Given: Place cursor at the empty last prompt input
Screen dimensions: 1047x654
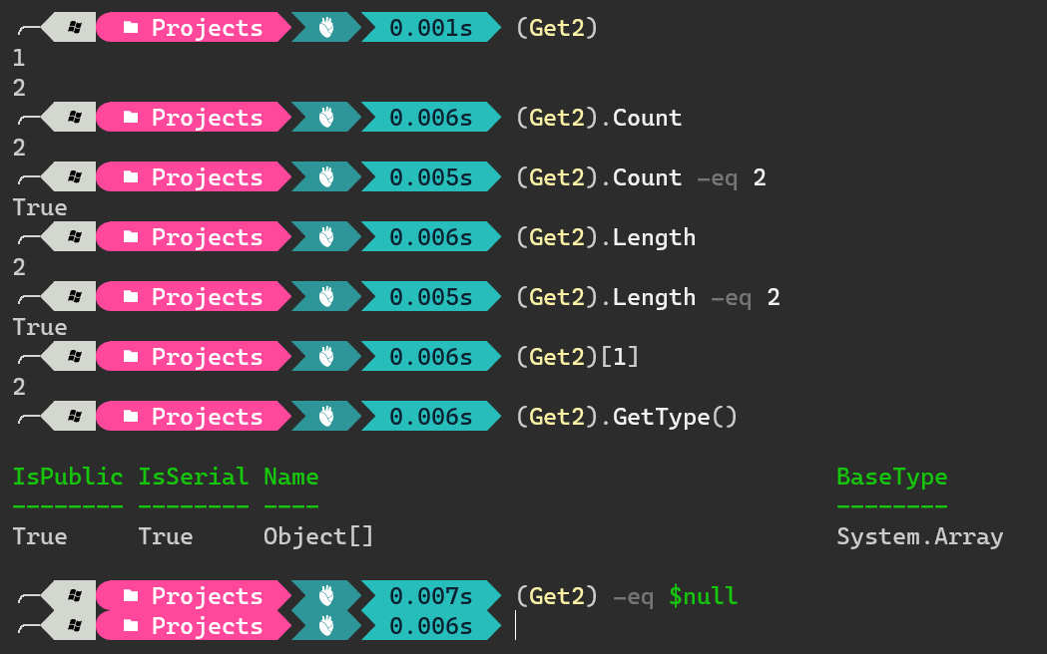Looking at the screenshot, I should pos(516,625).
